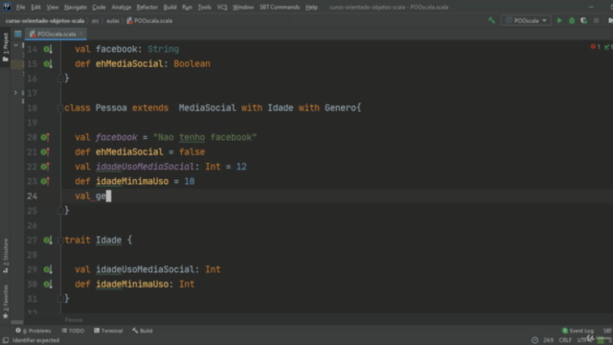Collapse fold end marker on line 25
This screenshot has width=613, height=345.
pos(60,211)
